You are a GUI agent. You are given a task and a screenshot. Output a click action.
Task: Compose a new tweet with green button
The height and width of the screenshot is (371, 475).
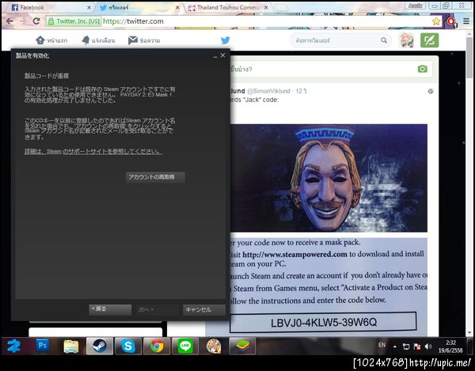(429, 40)
